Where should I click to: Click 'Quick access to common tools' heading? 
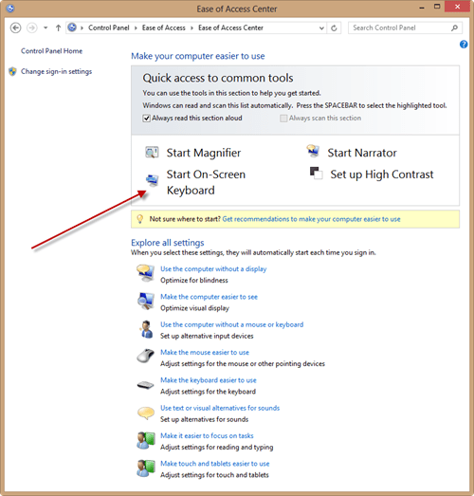coord(218,78)
